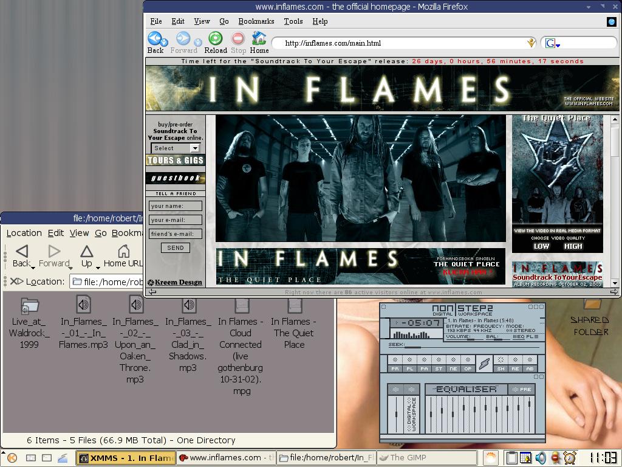Click the PR previous track button in XMMS

[395, 364]
